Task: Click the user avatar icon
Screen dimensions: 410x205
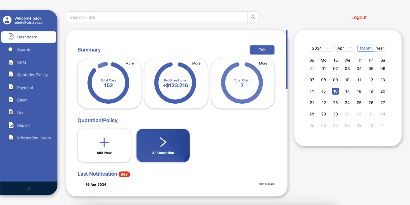Action: [7, 20]
